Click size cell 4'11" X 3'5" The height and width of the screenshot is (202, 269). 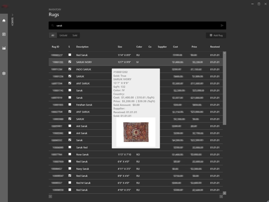(x=124, y=169)
